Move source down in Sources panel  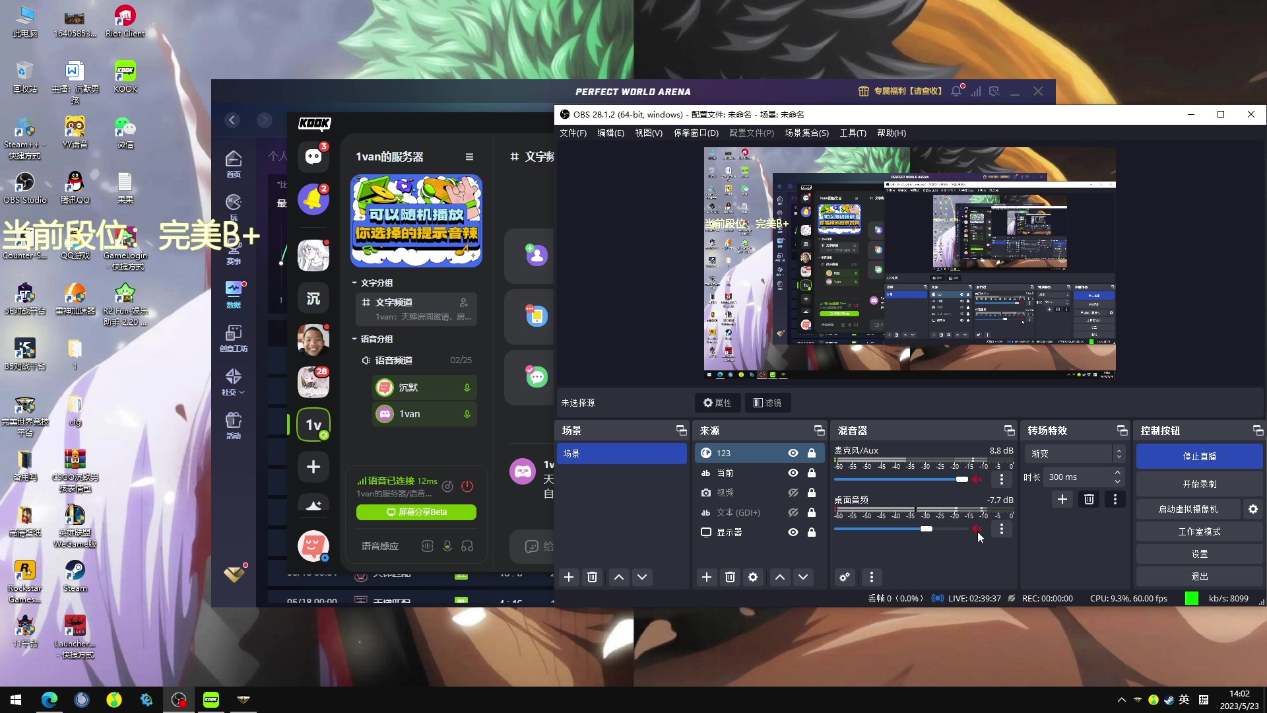coord(803,577)
